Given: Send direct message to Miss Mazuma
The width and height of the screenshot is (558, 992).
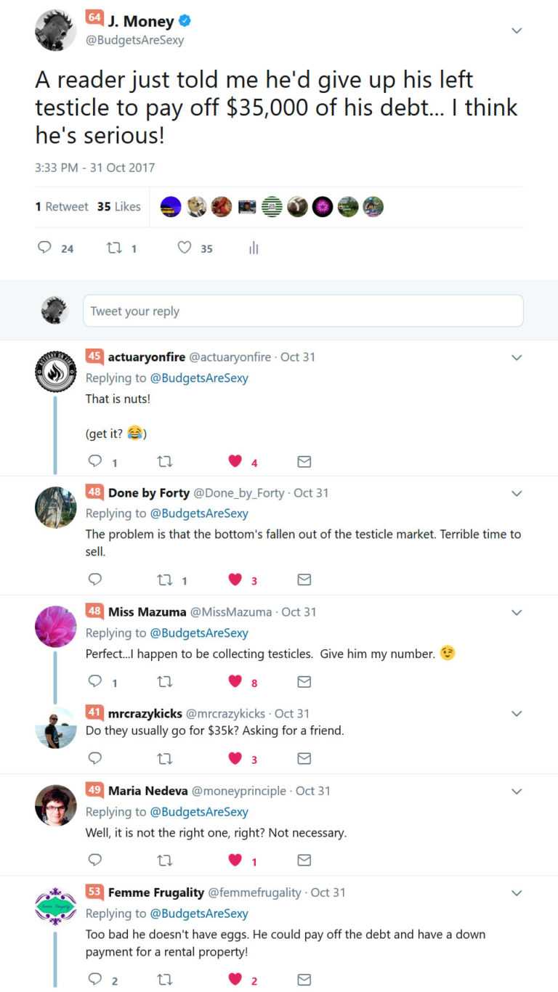Looking at the screenshot, I should [304, 681].
